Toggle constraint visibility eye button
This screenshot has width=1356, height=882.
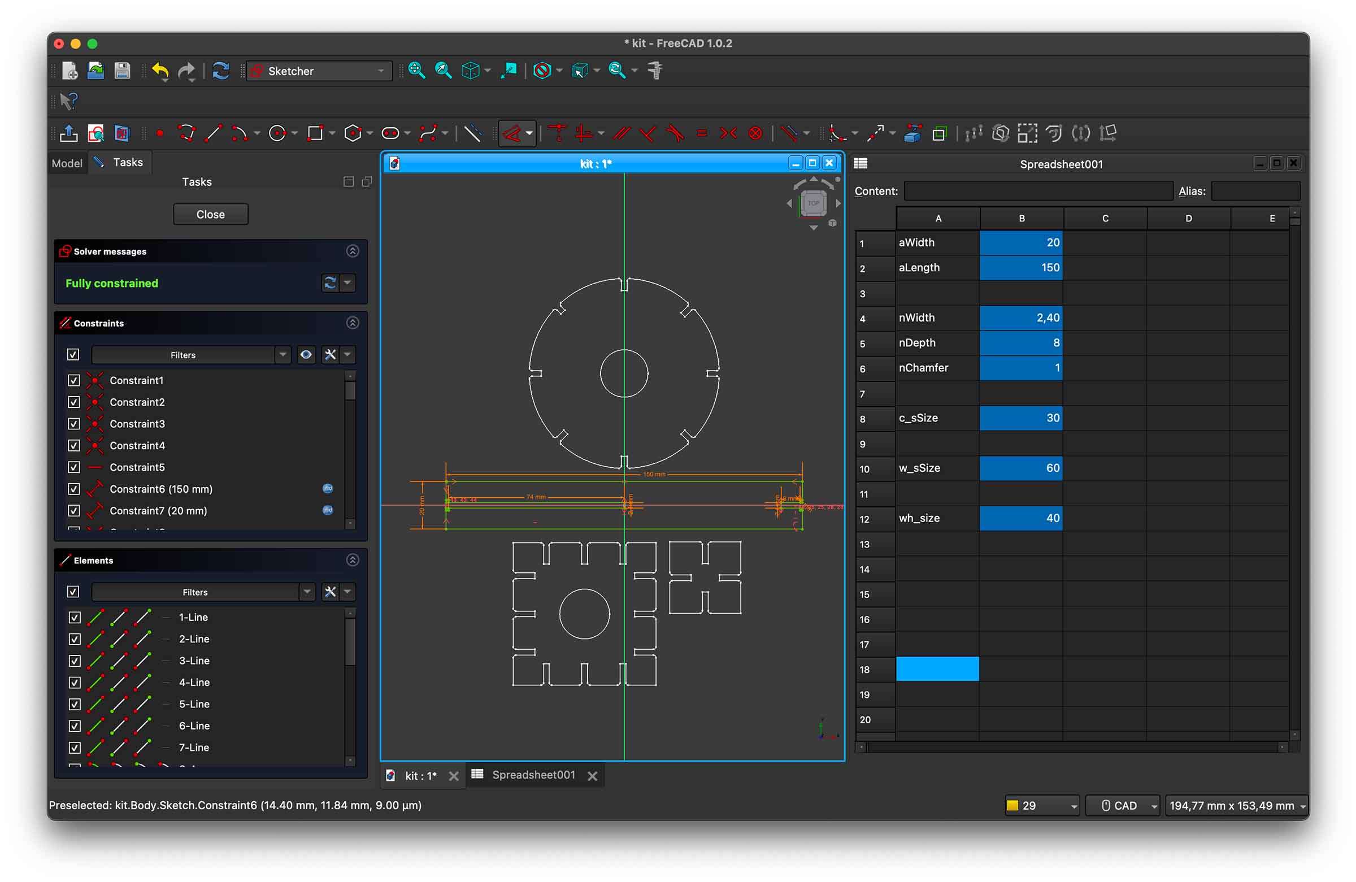click(x=306, y=354)
